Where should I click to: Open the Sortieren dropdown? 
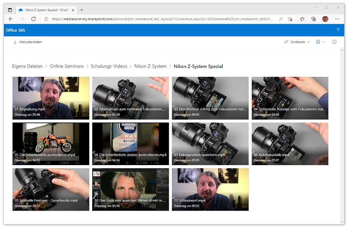coord(297,42)
